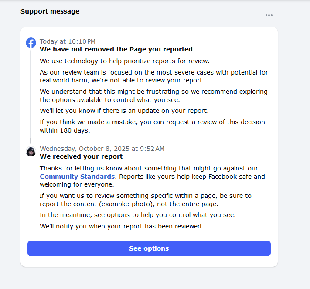This screenshot has width=310, height=289.
Task: Select the 'We have not removed the Page' title
Action: 116,49
